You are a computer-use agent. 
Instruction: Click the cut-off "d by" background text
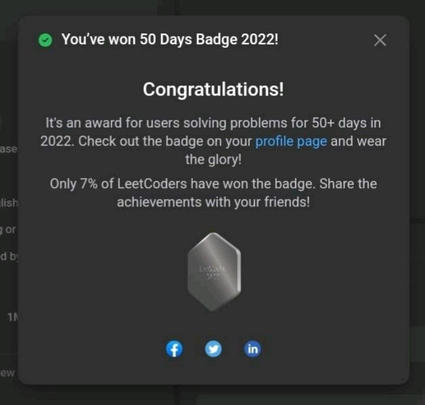tap(9, 256)
